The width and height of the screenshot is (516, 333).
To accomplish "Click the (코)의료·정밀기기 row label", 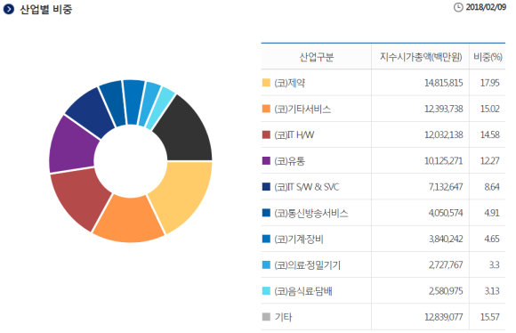I will [x=307, y=265].
